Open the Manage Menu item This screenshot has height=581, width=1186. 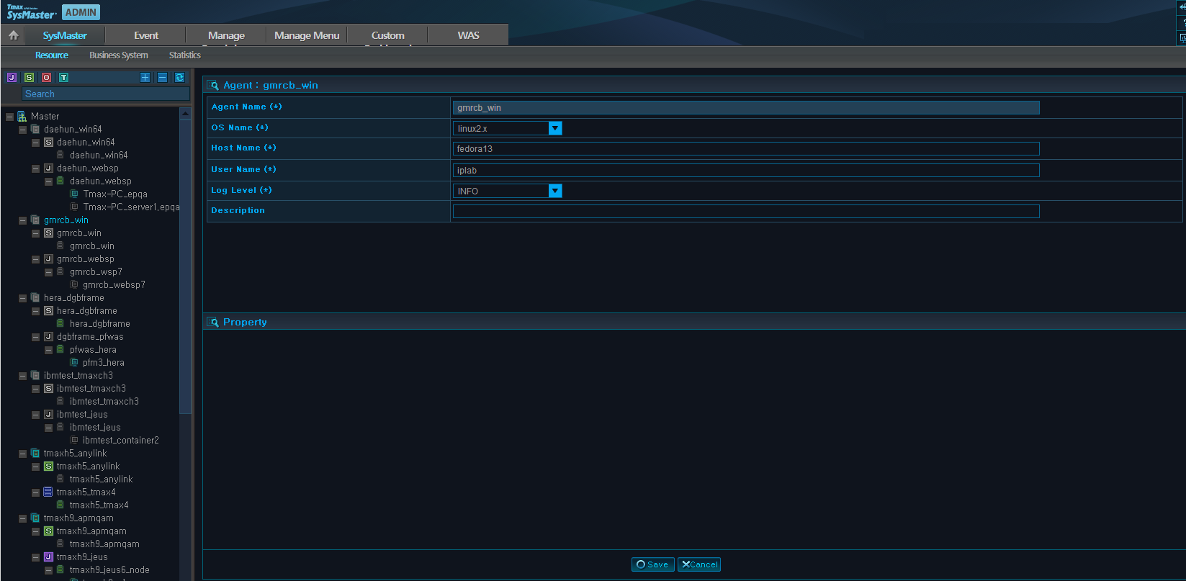coord(307,35)
